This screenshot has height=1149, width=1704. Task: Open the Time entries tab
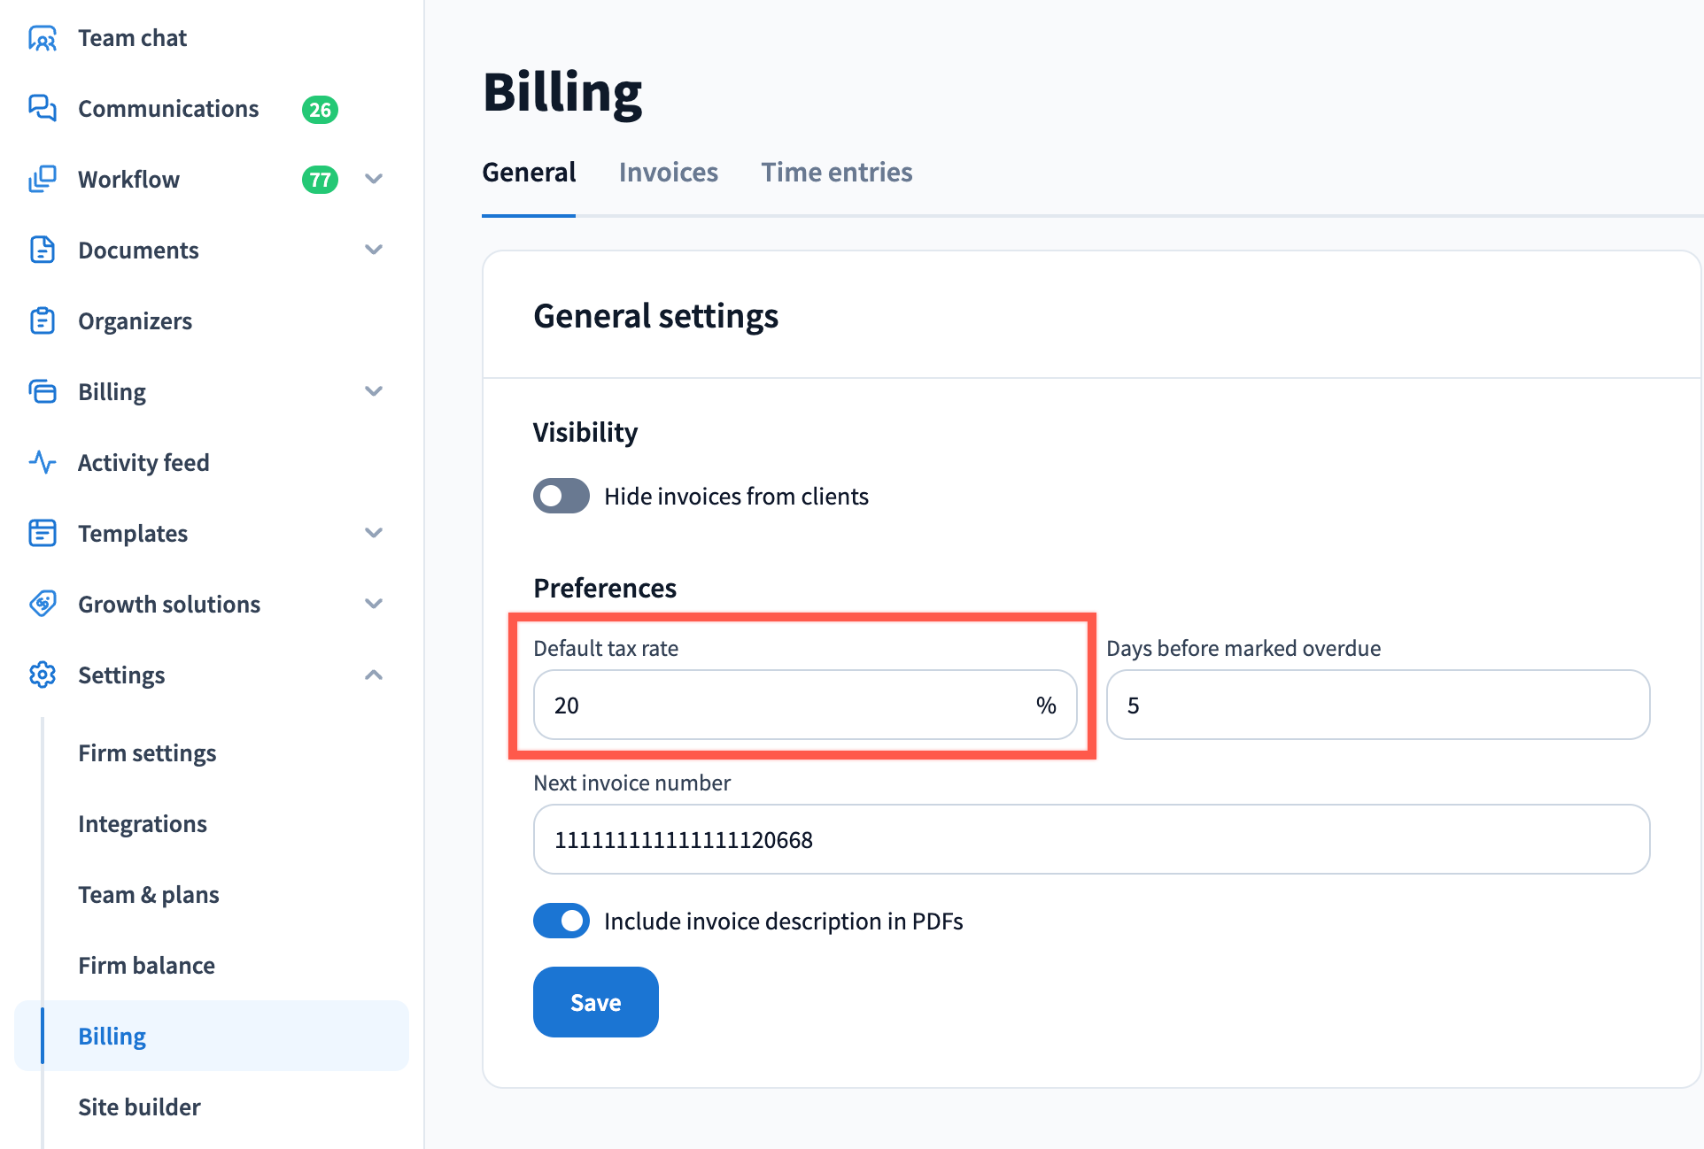point(836,172)
